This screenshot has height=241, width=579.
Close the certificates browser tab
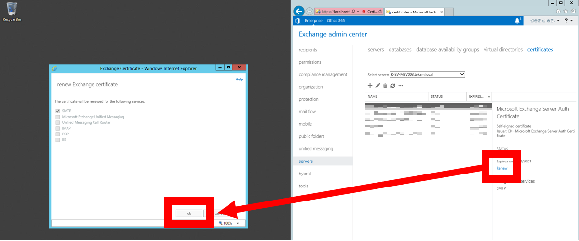point(442,11)
